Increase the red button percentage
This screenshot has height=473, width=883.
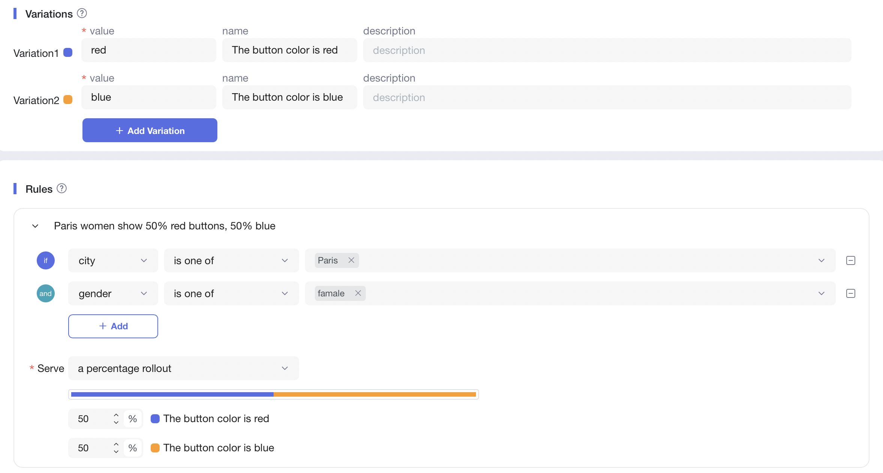[x=116, y=415]
